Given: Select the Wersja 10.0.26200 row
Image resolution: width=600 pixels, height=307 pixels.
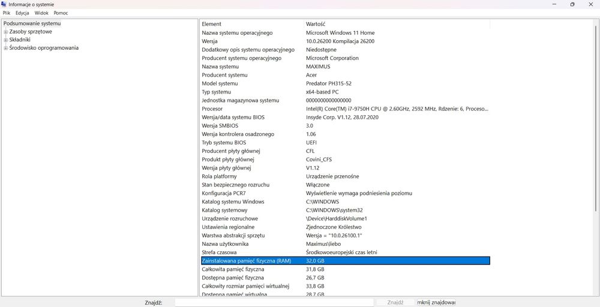Looking at the screenshot, I should (345, 41).
